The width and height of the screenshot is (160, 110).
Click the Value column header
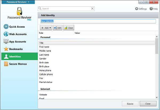(114, 33)
